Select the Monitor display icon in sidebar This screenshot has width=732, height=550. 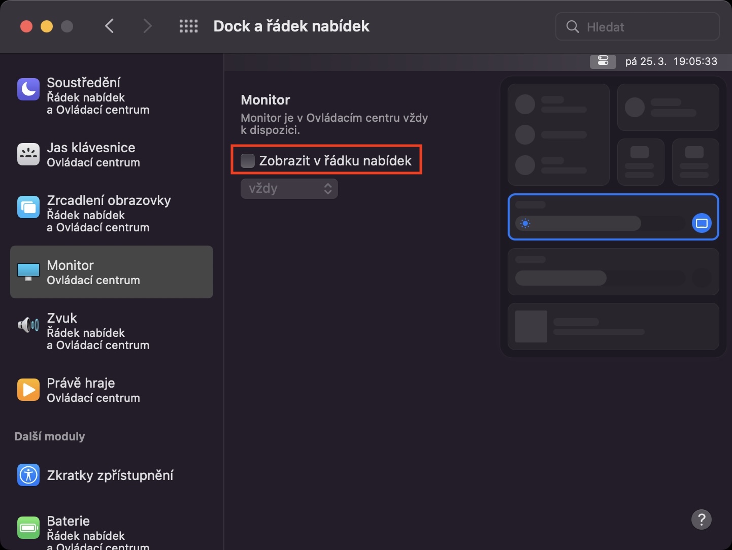click(x=28, y=272)
